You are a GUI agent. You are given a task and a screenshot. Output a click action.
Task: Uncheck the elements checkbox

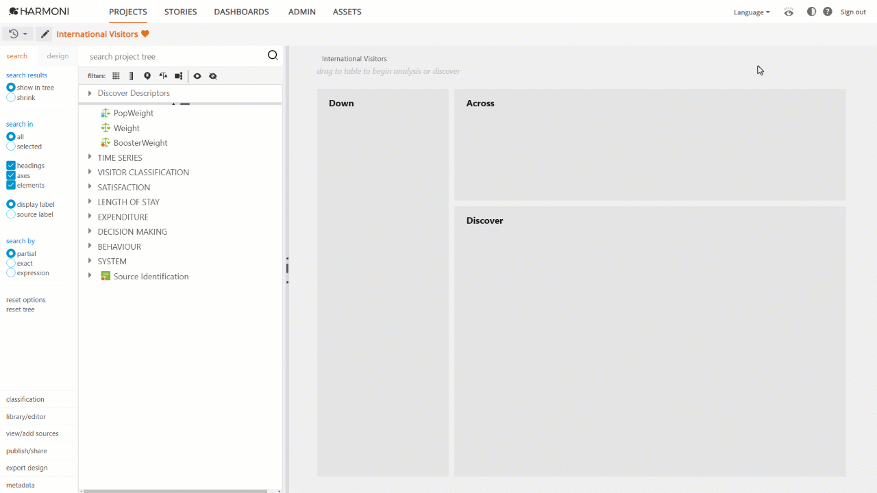point(11,185)
